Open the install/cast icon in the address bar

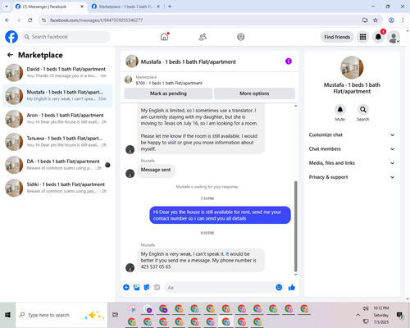pyautogui.click(x=365, y=20)
